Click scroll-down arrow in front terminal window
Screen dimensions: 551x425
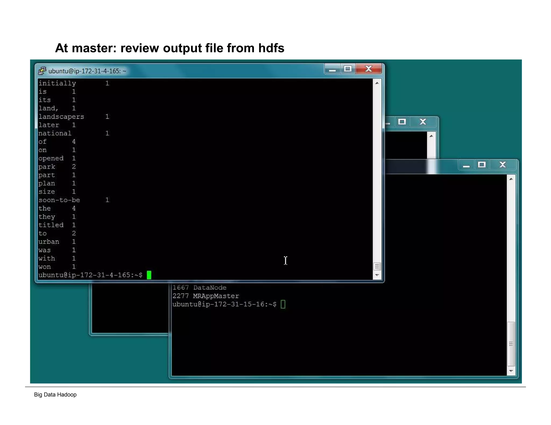point(377,275)
